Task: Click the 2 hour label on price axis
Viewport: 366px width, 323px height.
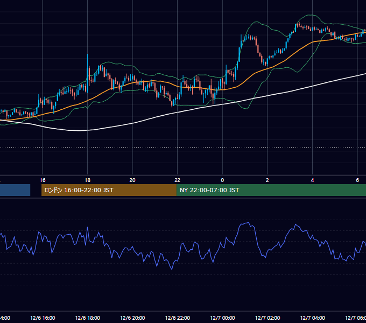Action: click(x=268, y=180)
